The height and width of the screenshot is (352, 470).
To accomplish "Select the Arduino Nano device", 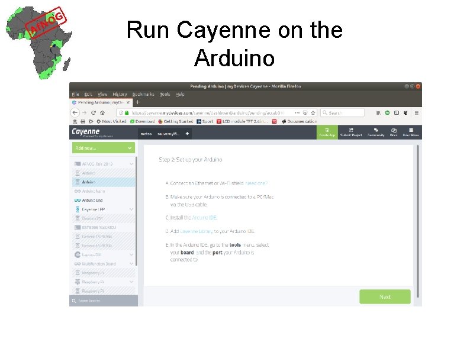I will 104,191.
